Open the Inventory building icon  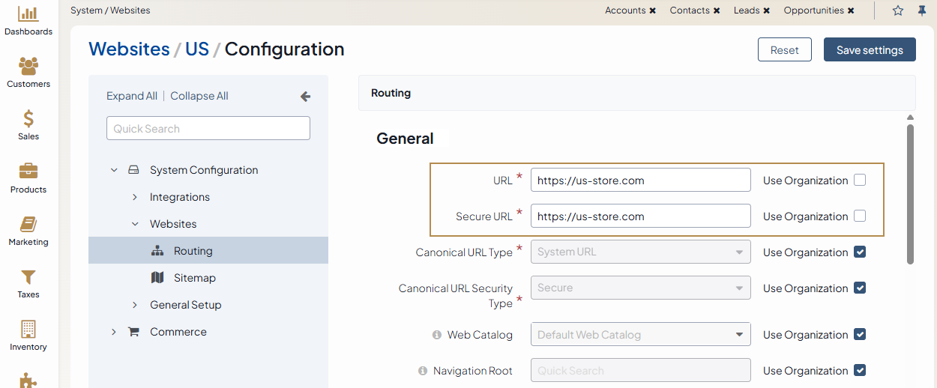28,330
